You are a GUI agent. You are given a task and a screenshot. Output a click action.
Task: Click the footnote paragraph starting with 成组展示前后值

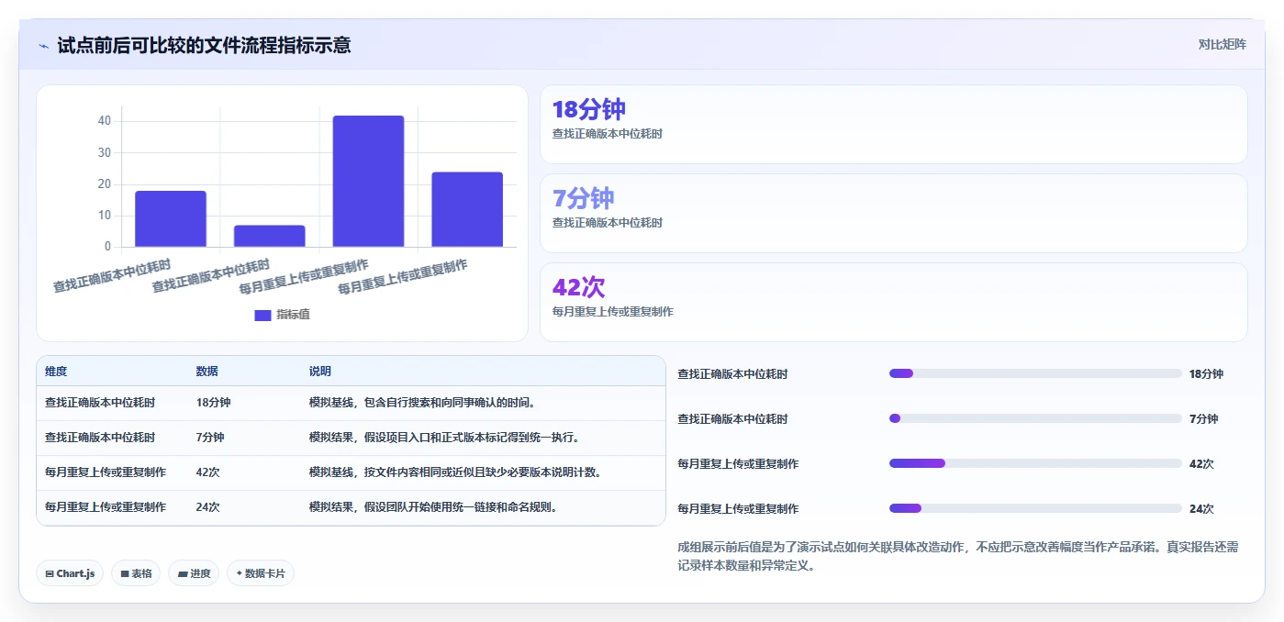click(958, 556)
